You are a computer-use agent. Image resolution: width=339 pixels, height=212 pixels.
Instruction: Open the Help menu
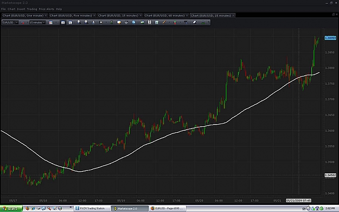coord(59,9)
